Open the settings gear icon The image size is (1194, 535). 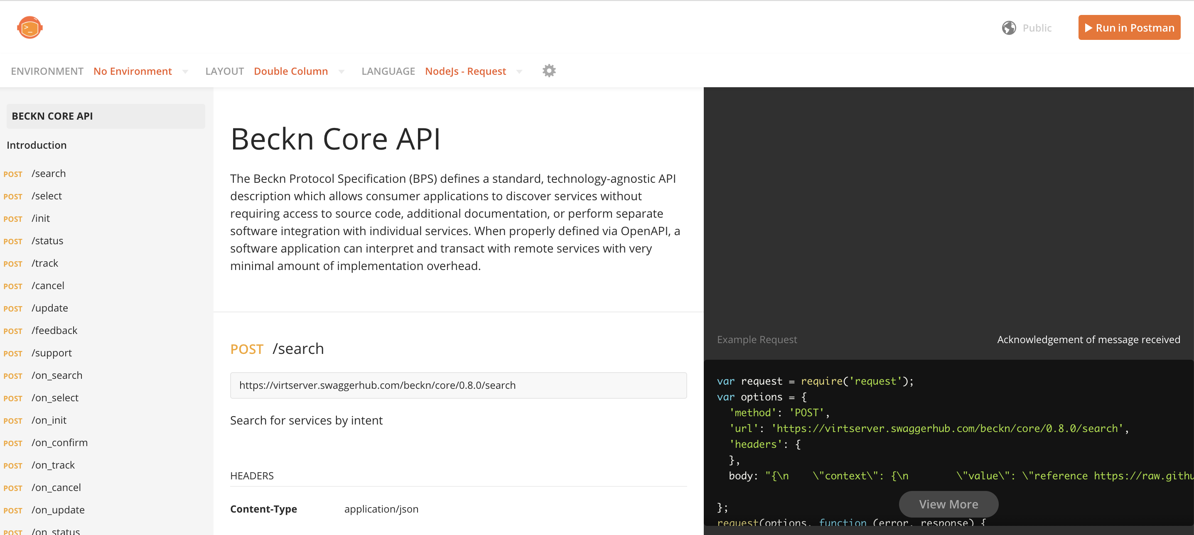click(x=549, y=71)
